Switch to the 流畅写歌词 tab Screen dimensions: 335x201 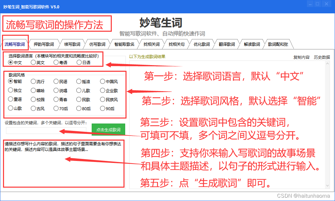pos(15,44)
